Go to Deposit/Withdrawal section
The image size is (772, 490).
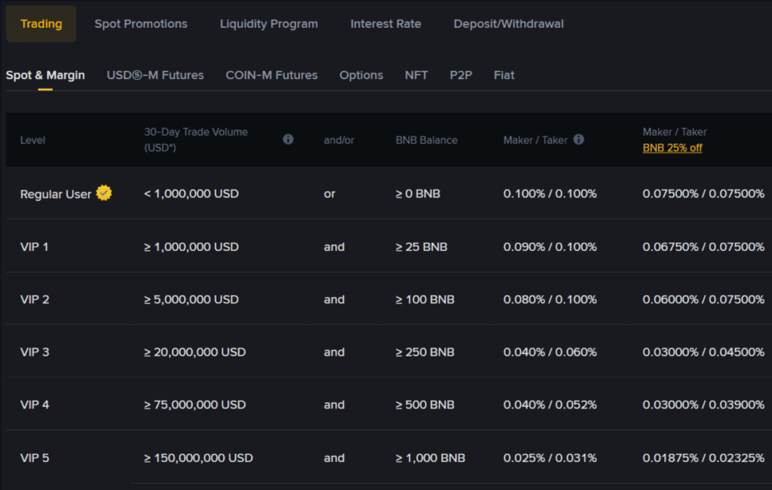(508, 23)
